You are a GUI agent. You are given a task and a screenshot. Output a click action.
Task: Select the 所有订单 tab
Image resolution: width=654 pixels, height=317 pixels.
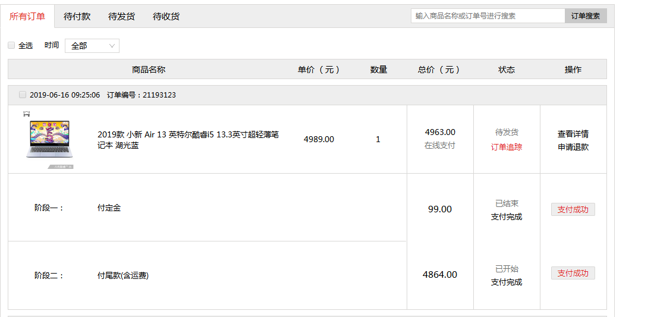point(27,17)
